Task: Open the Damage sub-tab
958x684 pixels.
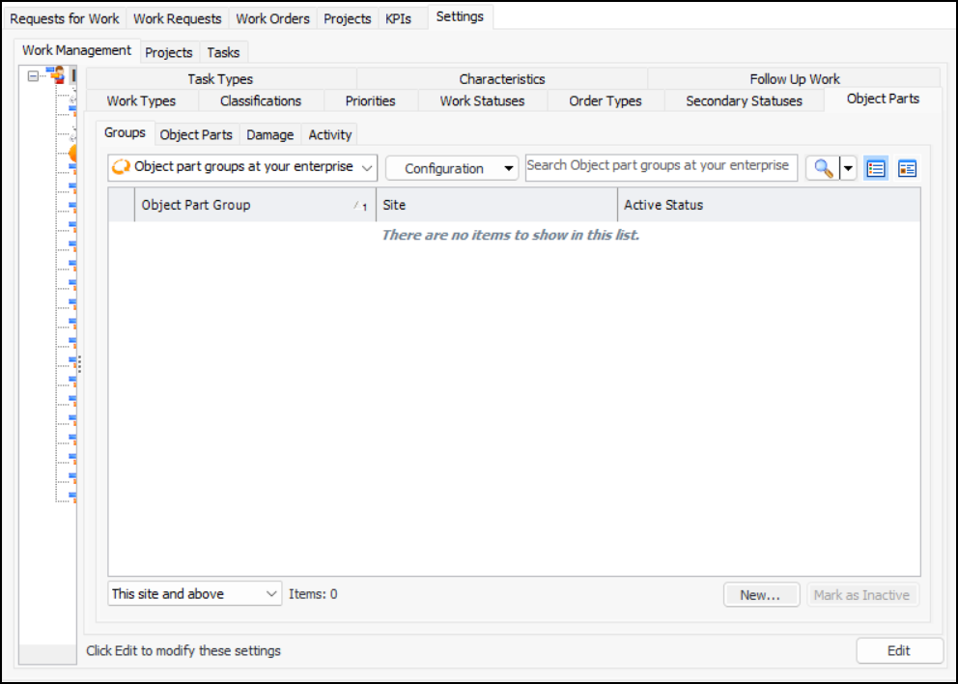Action: point(270,134)
